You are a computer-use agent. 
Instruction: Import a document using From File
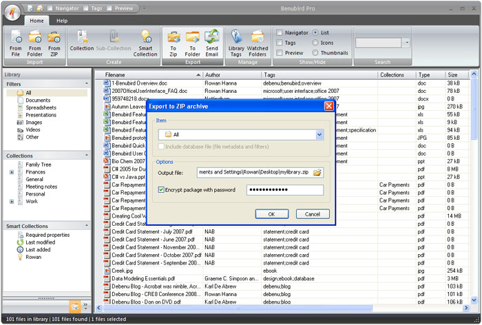15,43
